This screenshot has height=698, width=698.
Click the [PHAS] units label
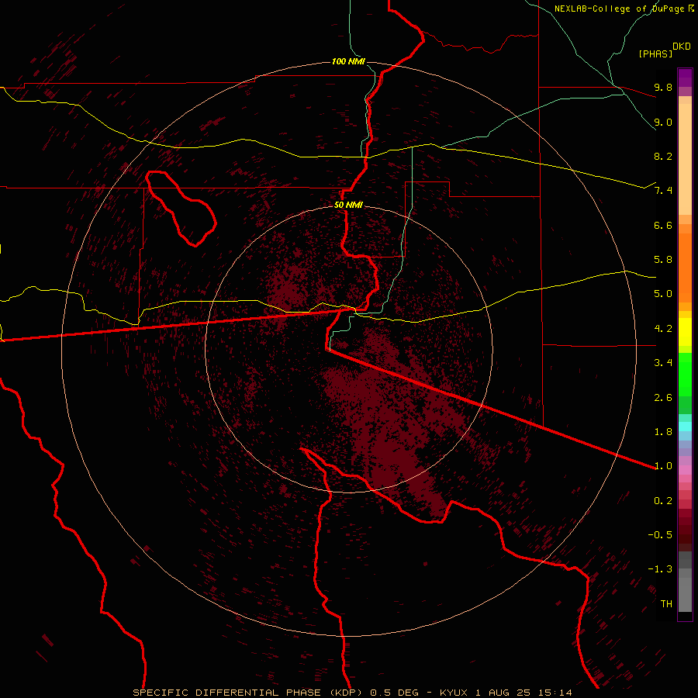pos(655,54)
